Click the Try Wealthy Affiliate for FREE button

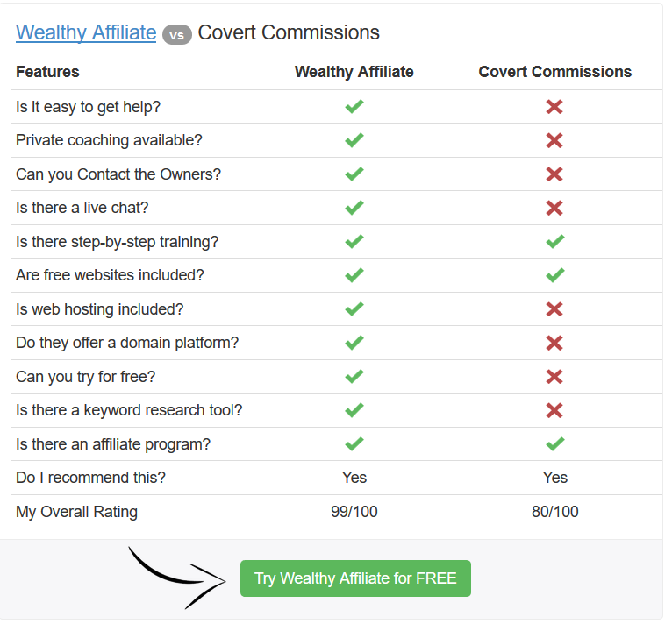click(x=355, y=578)
